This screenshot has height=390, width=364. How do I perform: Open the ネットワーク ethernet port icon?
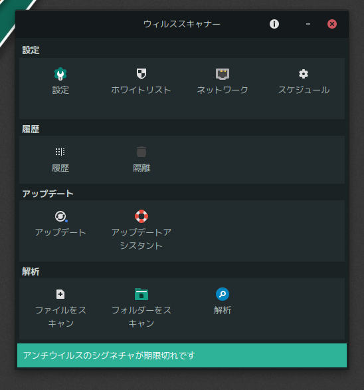223,74
